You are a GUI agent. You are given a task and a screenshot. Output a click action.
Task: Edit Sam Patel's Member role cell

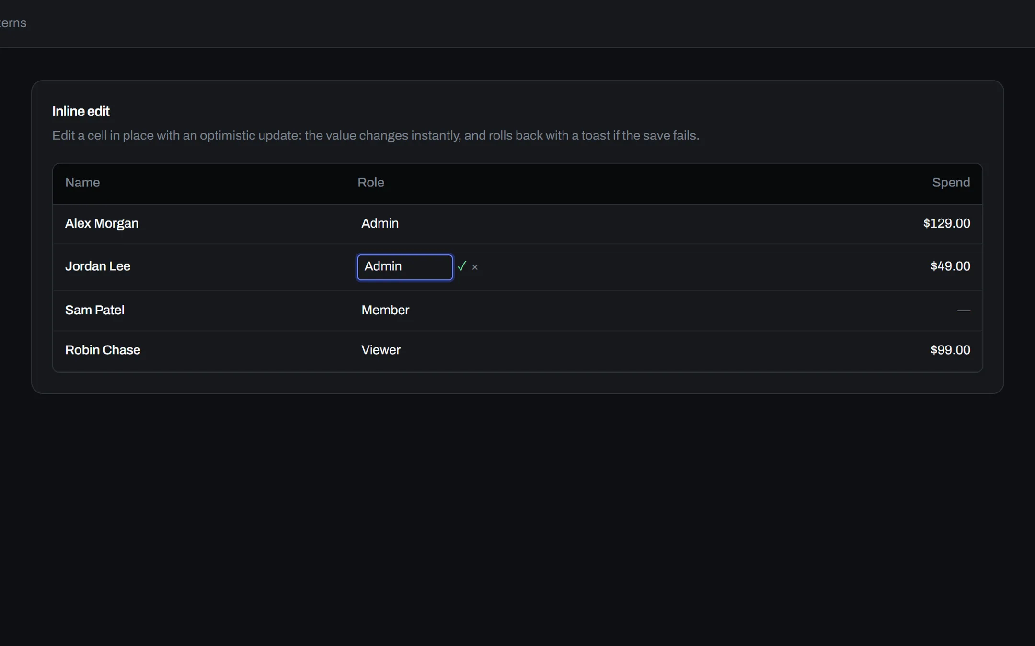pyautogui.click(x=385, y=311)
